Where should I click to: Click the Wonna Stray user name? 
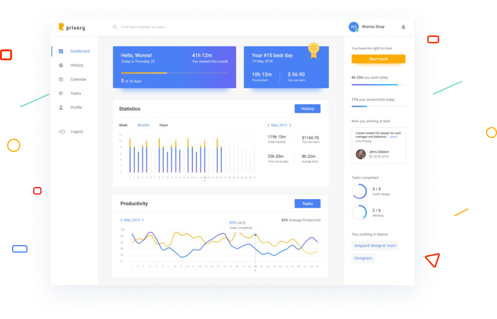point(373,27)
